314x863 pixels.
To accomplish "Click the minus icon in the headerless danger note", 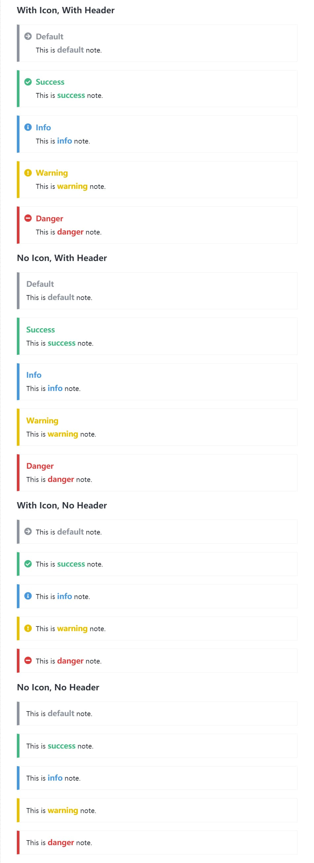I will click(28, 661).
